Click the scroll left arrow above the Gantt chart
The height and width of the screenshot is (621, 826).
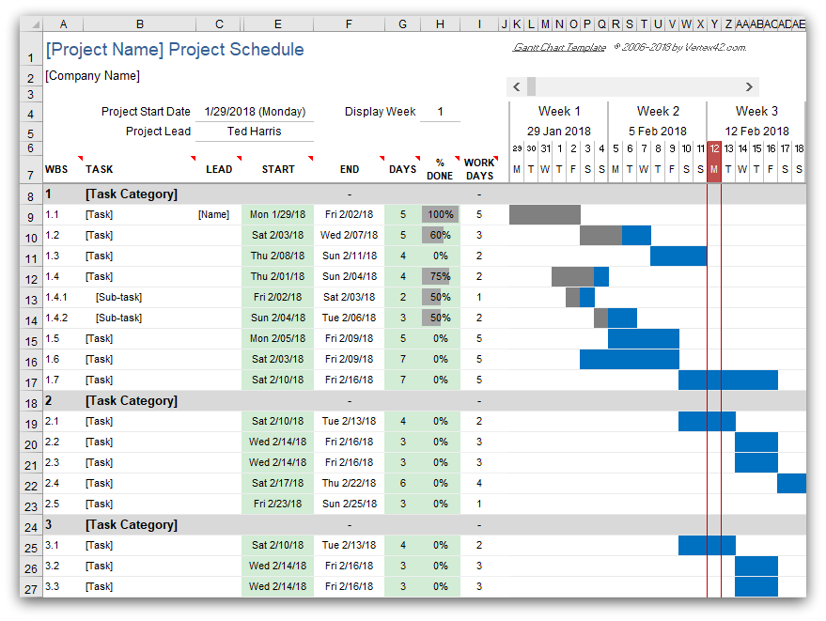[x=517, y=87]
